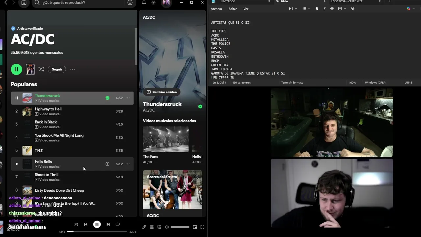Click Cambiar a video button
The image size is (421, 237).
click(162, 92)
